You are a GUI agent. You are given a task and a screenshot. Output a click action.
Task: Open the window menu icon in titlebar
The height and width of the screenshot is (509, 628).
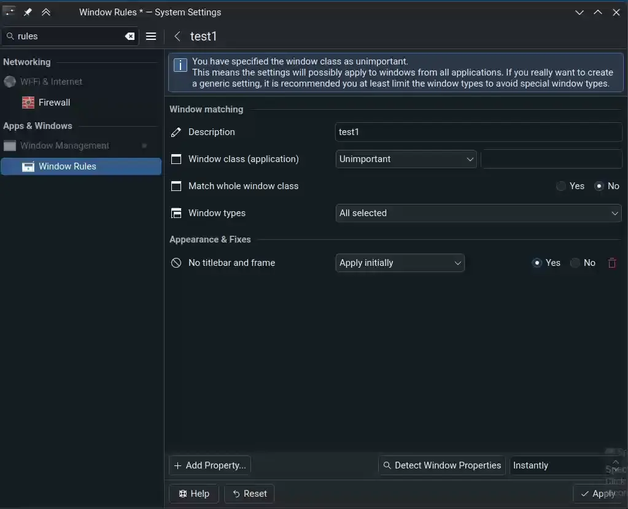click(9, 11)
